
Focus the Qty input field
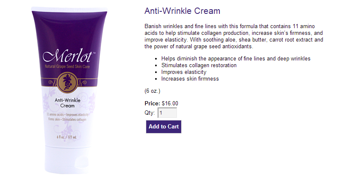[167, 113]
